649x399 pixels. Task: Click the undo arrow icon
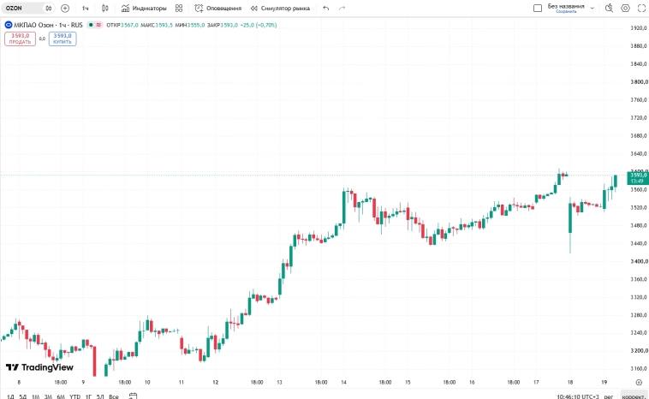coord(326,9)
